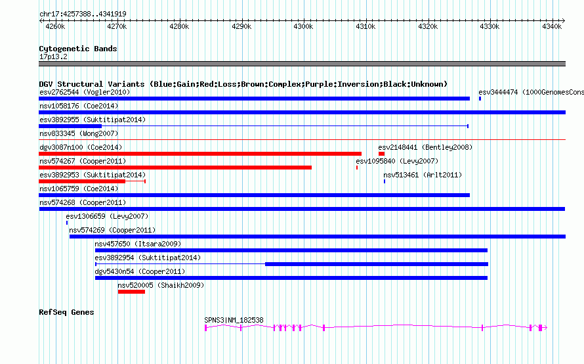The height and width of the screenshot is (364, 584).
Task: Click the esv2762544 (Vogler2010) gain bar
Action: click(x=255, y=99)
